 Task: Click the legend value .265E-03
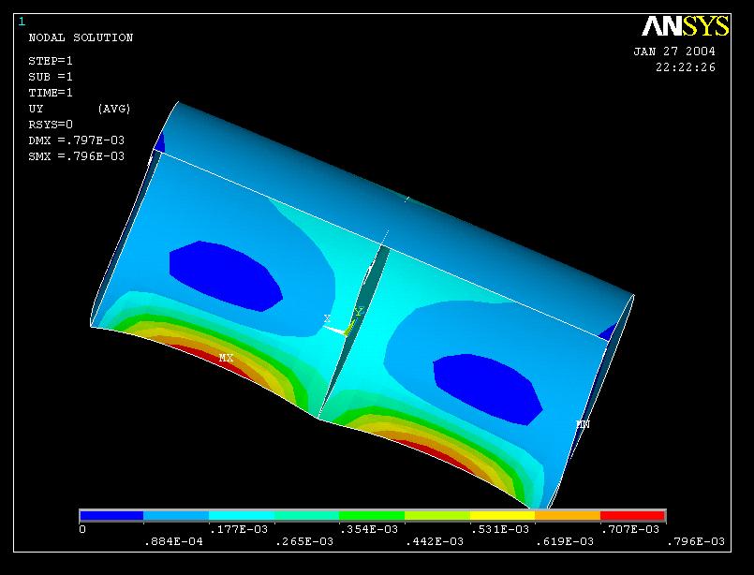pos(303,542)
